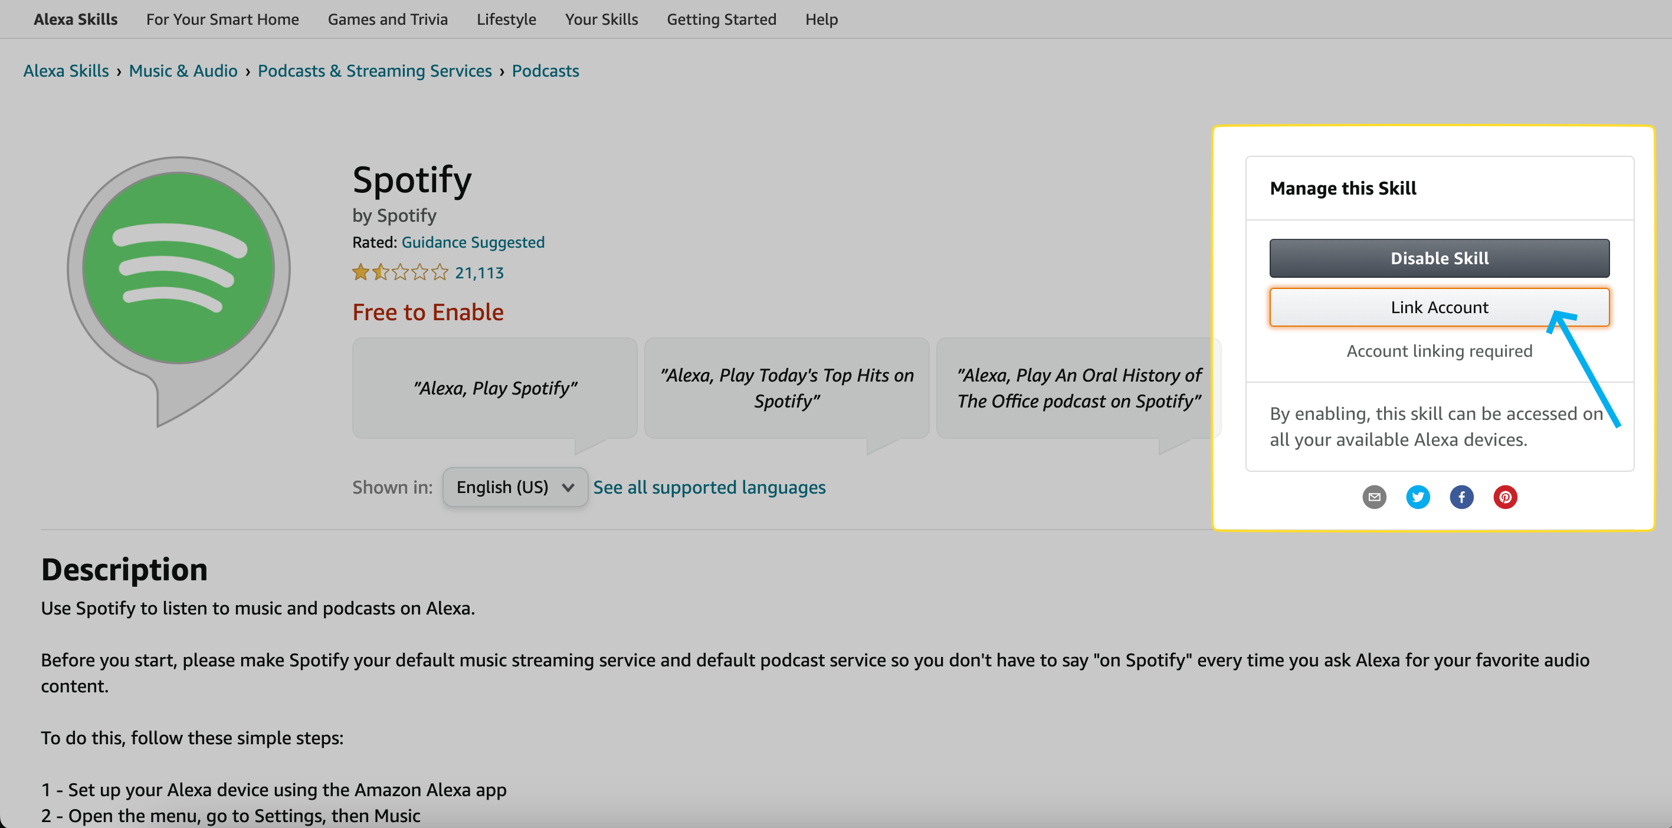Click "Account linking required" note

click(x=1439, y=351)
